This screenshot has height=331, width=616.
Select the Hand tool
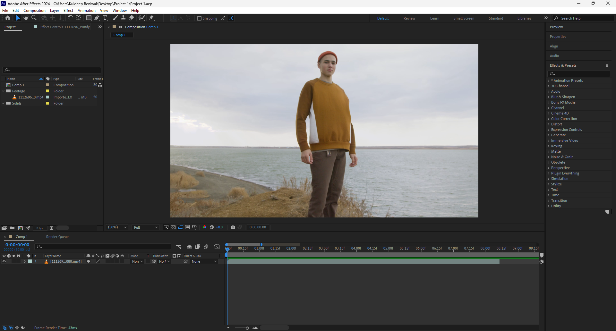point(26,18)
